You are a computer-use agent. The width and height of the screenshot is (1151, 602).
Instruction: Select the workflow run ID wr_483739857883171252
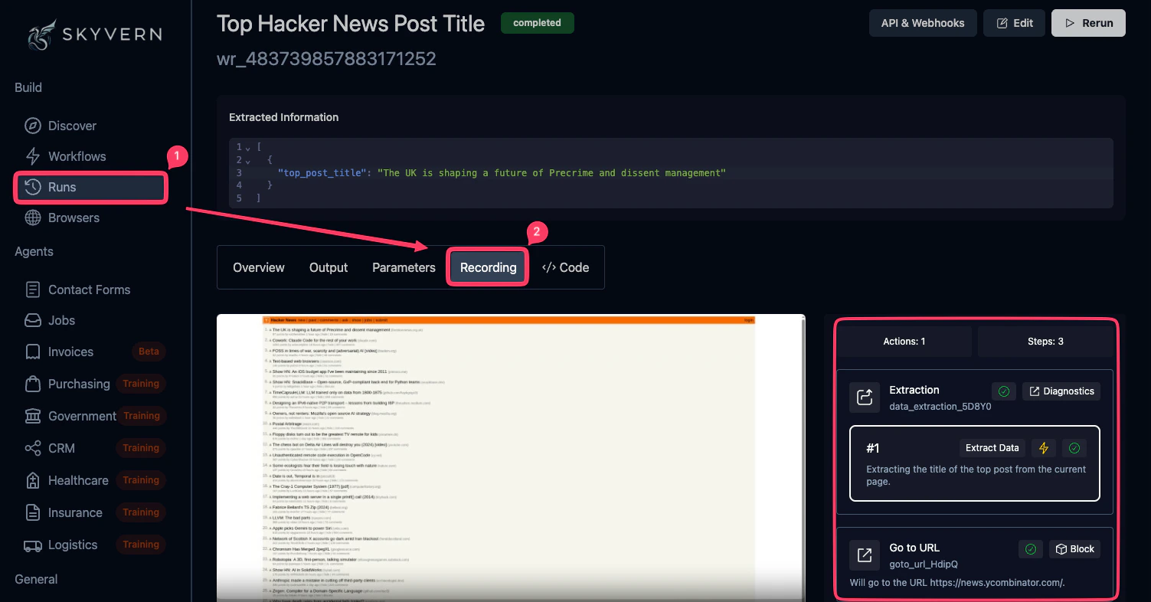tap(326, 58)
